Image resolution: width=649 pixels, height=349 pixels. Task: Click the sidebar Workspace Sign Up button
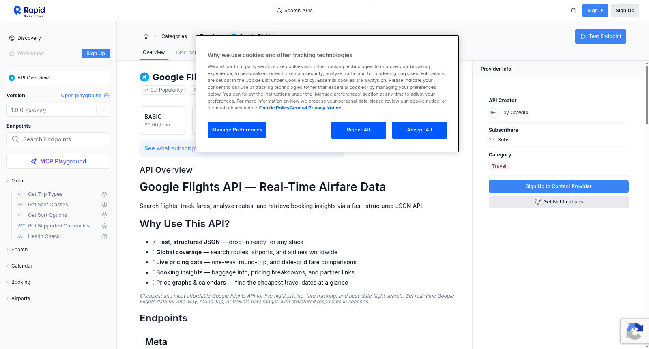pos(96,54)
